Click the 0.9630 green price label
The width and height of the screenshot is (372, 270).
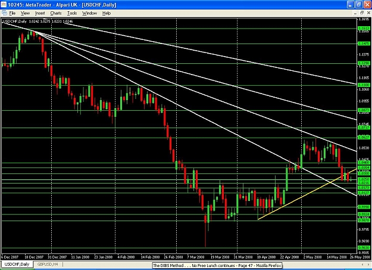tap(364, 248)
